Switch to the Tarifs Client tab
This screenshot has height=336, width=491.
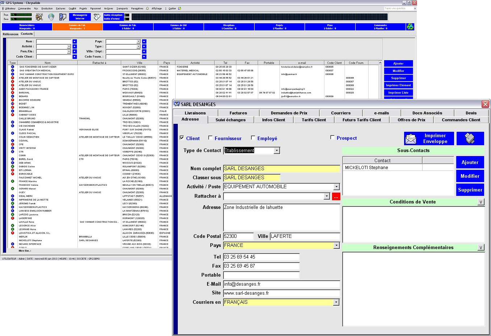click(314, 120)
